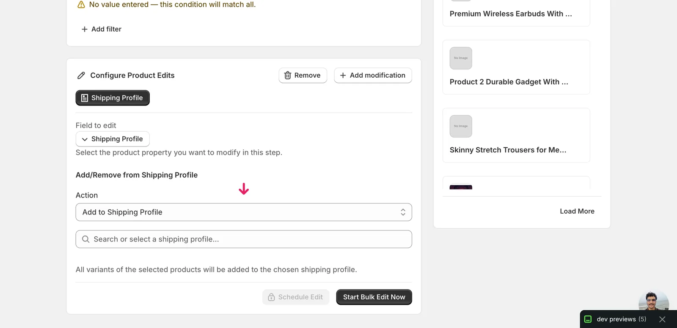Click the warning triangle icon
Viewport: 677px width, 328px height.
pos(81,5)
